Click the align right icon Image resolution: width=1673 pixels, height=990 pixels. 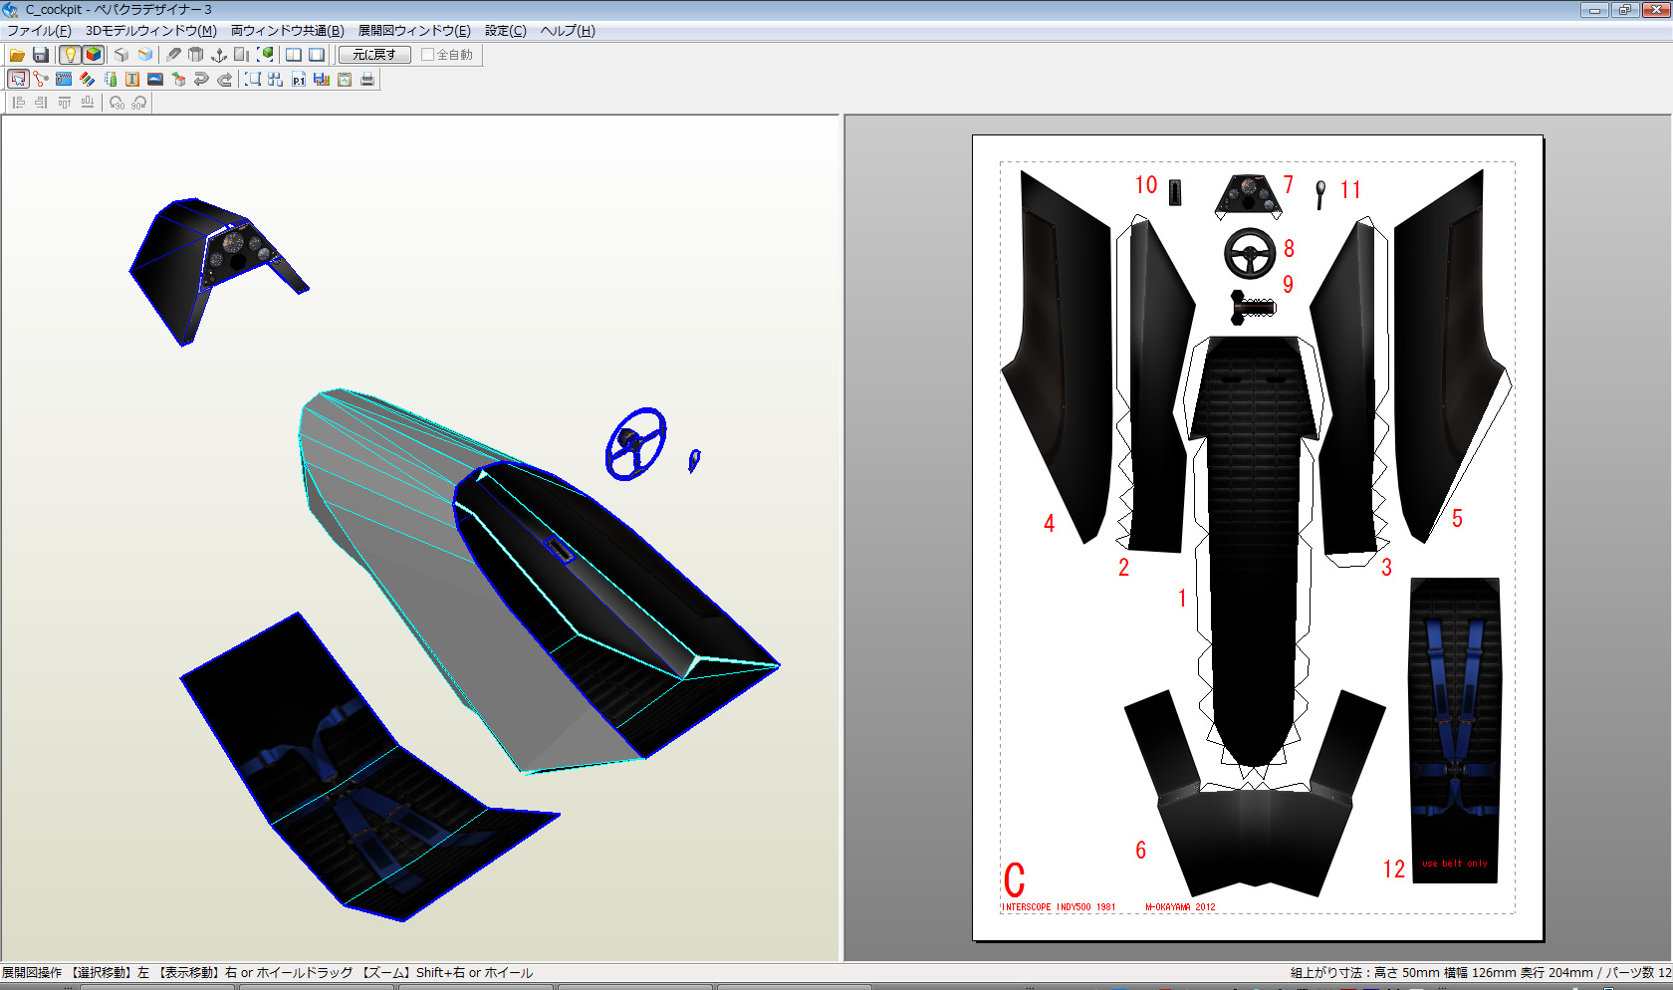41,103
